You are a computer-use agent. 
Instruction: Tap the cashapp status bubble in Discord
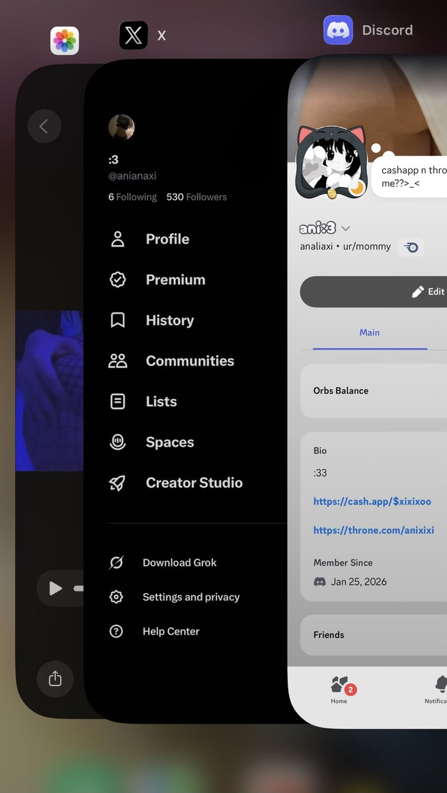pos(409,176)
